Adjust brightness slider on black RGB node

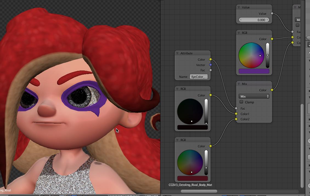(206, 112)
